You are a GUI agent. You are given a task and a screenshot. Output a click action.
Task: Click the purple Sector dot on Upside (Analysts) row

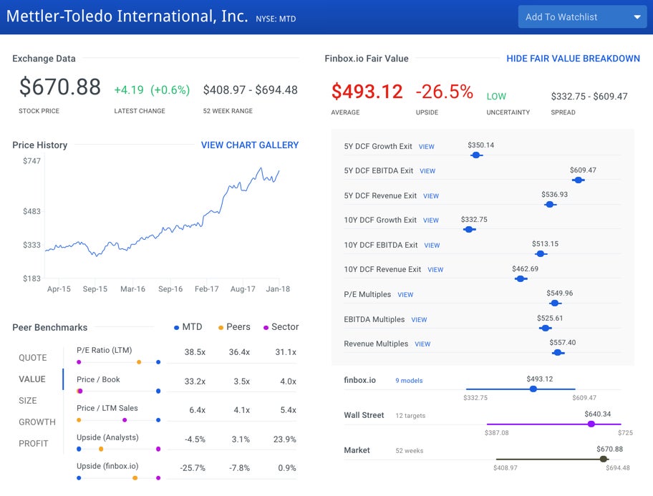(158, 449)
